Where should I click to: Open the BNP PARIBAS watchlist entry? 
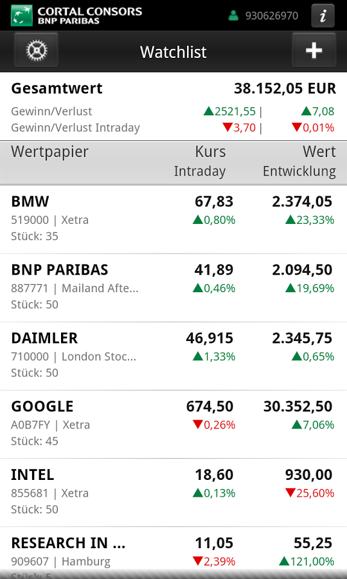point(173,288)
